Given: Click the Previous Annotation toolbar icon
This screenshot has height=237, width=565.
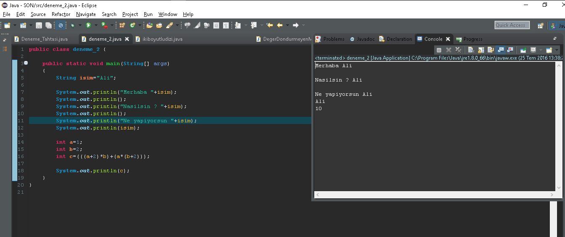Looking at the screenshot, I should pos(254,25).
